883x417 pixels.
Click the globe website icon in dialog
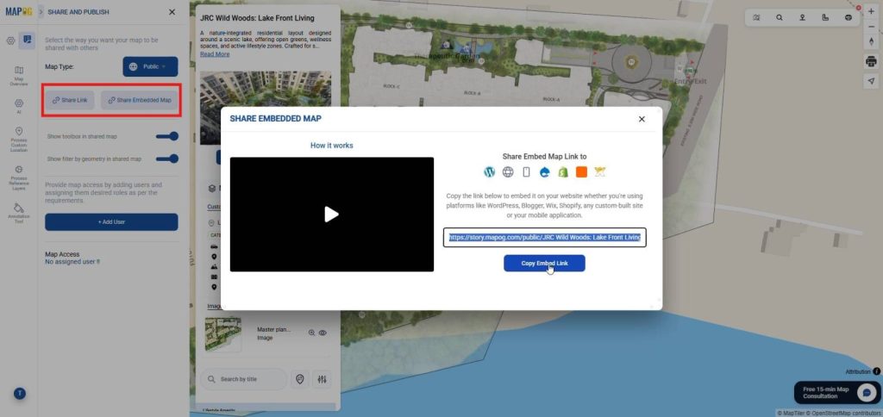[508, 172]
